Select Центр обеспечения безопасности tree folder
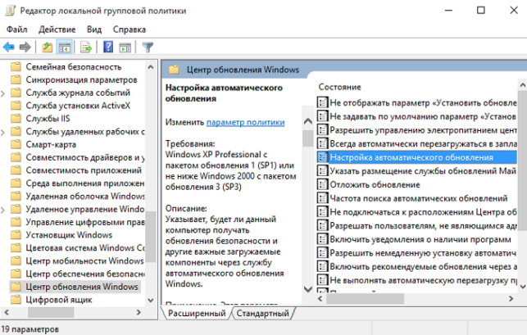This screenshot has height=335, width=527. 85,274
